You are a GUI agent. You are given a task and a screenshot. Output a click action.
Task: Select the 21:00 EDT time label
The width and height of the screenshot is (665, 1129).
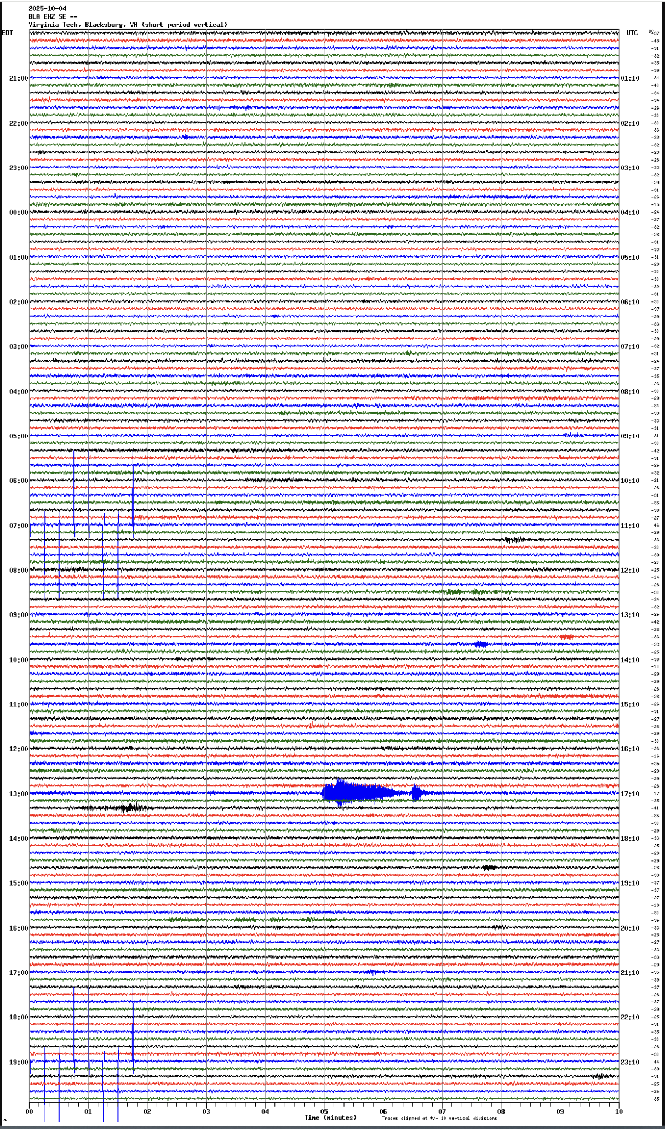click(18, 78)
